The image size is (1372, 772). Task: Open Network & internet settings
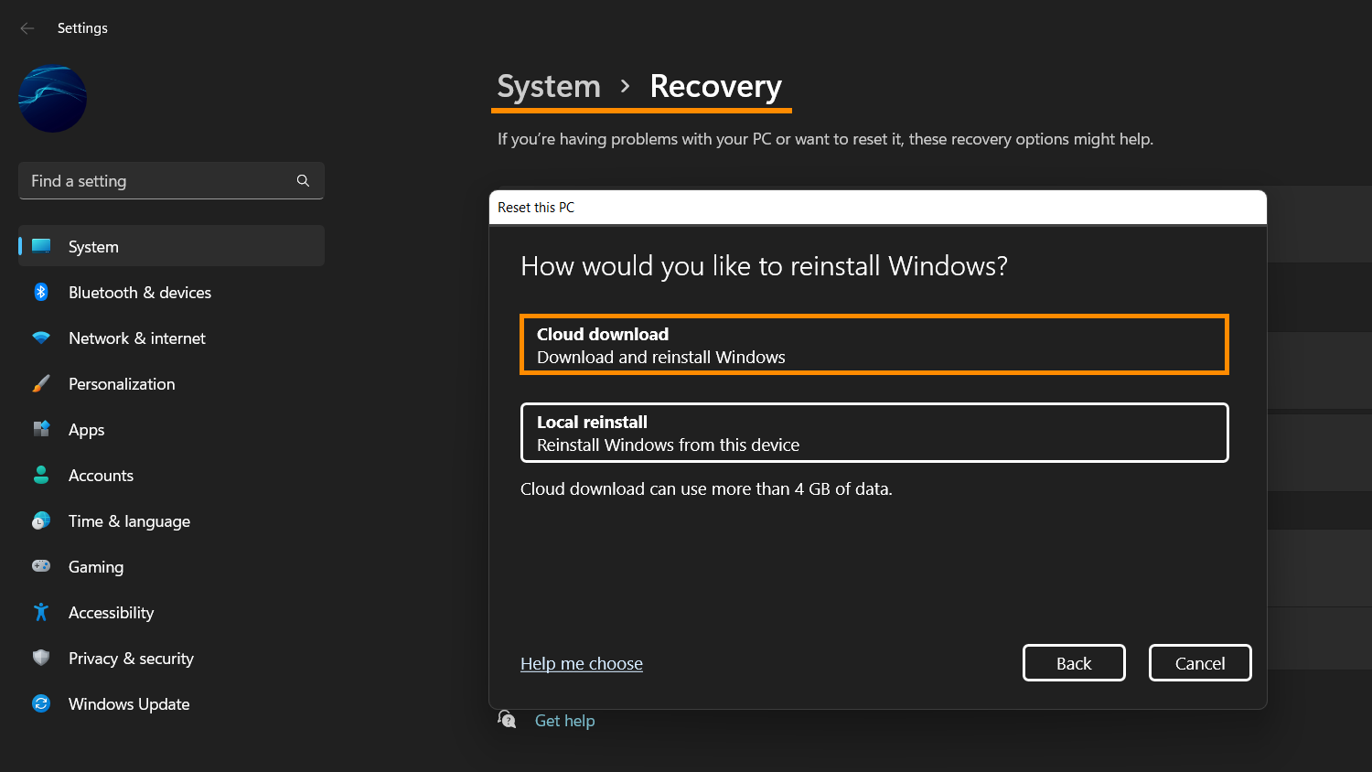(137, 338)
